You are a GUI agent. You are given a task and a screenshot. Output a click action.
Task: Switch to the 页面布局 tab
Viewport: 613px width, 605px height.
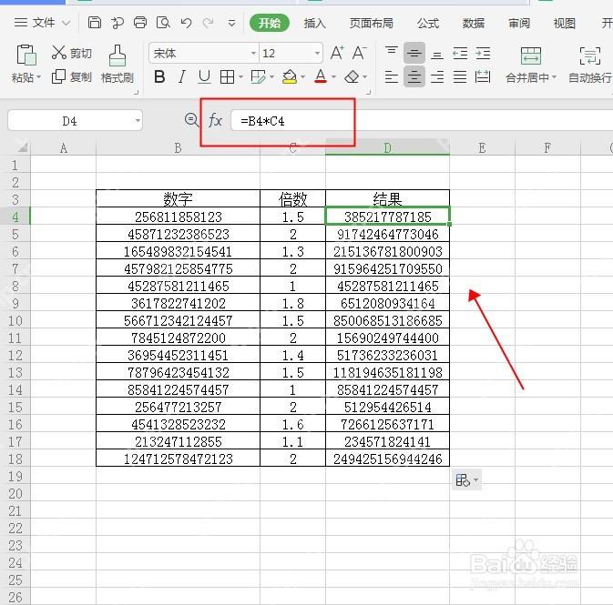(371, 23)
